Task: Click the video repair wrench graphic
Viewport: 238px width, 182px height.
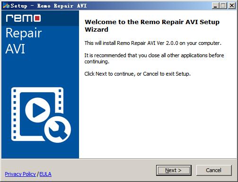Action: pos(41,115)
